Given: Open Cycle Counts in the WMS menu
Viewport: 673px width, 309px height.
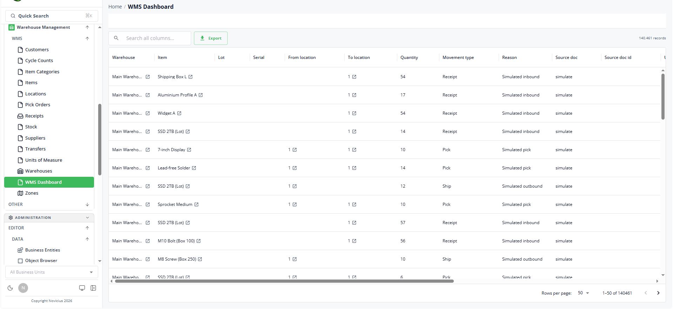Looking at the screenshot, I should (x=49, y=60).
